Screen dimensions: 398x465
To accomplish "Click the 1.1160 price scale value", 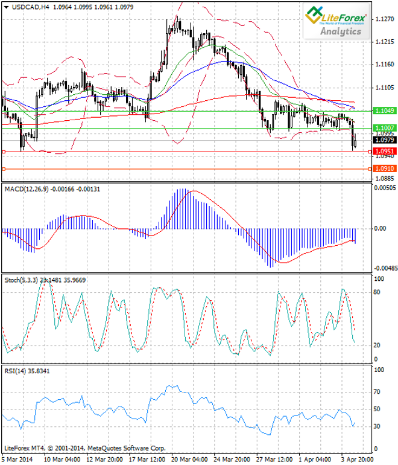I will pyautogui.click(x=385, y=65).
